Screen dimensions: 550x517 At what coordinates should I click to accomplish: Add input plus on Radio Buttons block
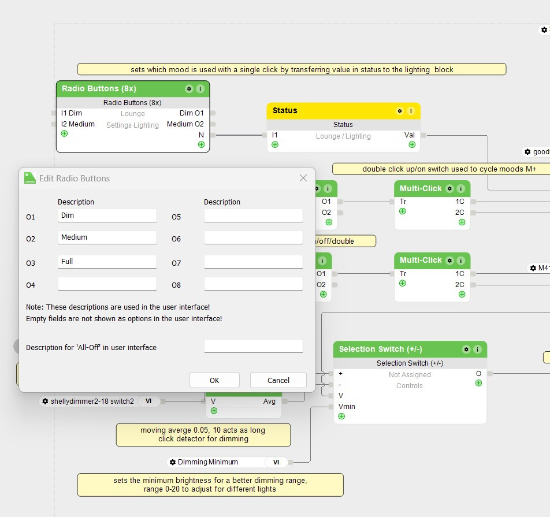[x=64, y=133]
